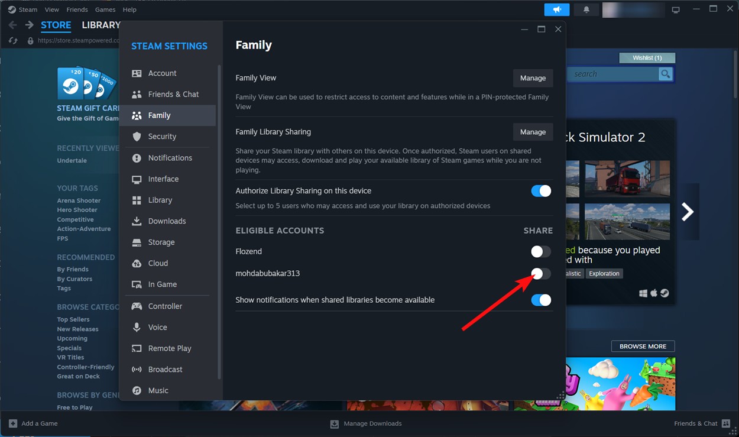Click the carousel next arrow chevron

(x=688, y=211)
